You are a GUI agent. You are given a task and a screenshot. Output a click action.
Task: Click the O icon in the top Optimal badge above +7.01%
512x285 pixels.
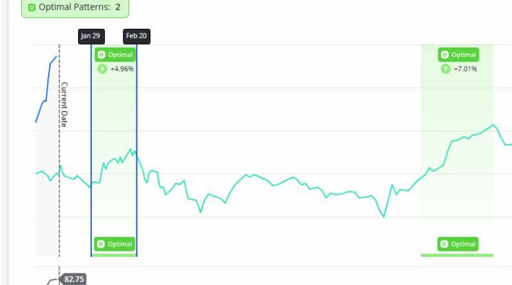tap(445, 55)
